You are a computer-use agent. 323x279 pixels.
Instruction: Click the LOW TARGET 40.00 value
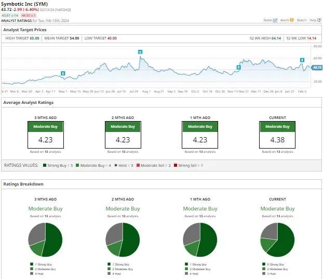click(112, 38)
